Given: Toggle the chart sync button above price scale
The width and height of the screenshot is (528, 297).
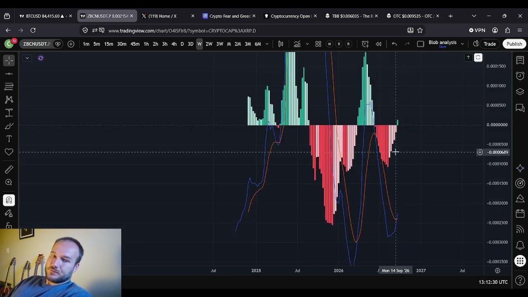Looking at the screenshot, I should click(x=478, y=58).
